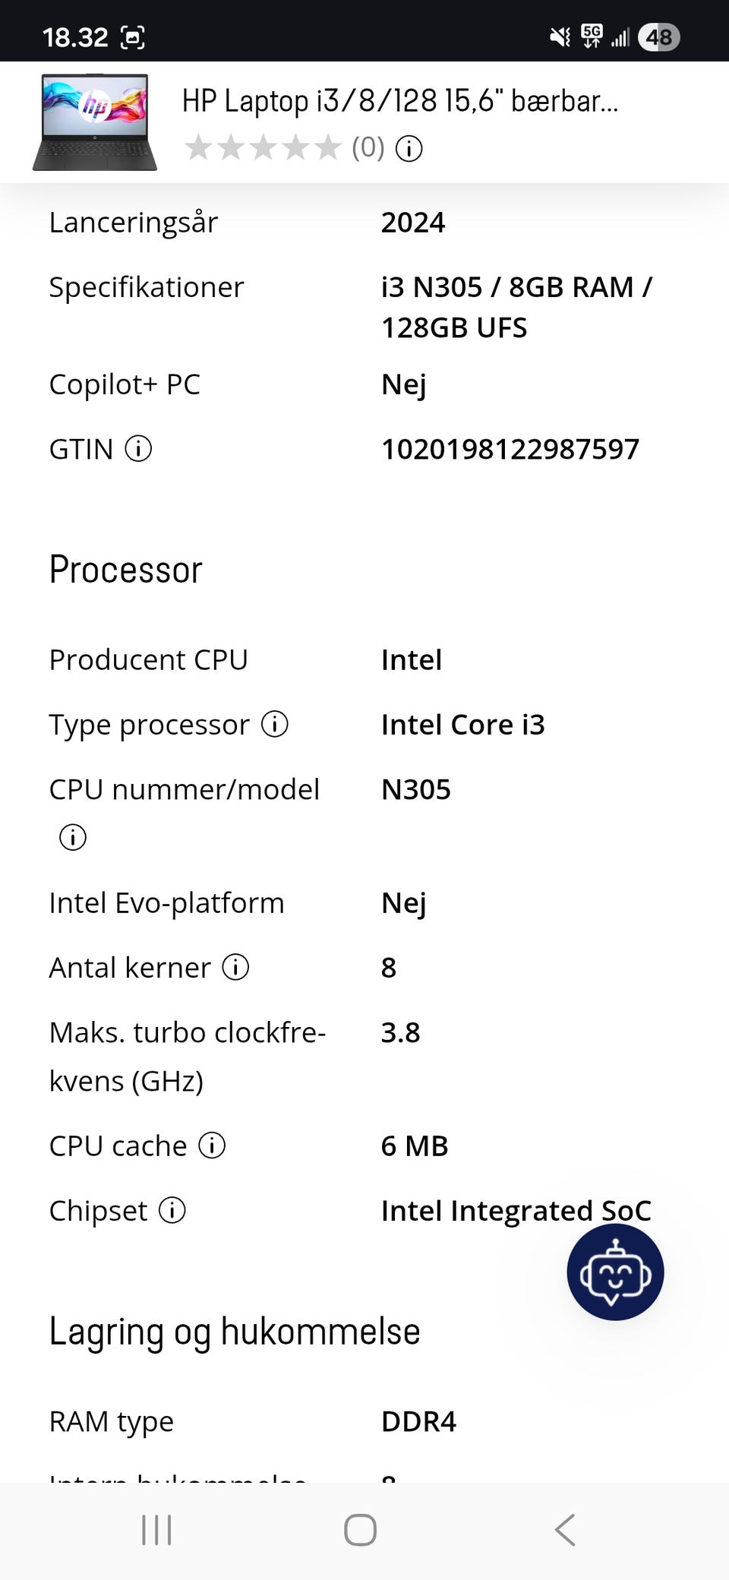Tap the HP laptop product thumbnail
The image size is (729, 1580).
coord(95,122)
